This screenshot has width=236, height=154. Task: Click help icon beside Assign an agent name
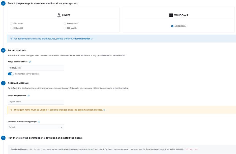[28, 96]
